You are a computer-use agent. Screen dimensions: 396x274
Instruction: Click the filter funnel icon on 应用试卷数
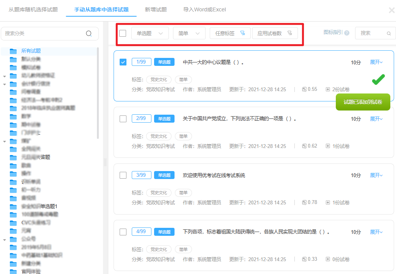pos(290,33)
